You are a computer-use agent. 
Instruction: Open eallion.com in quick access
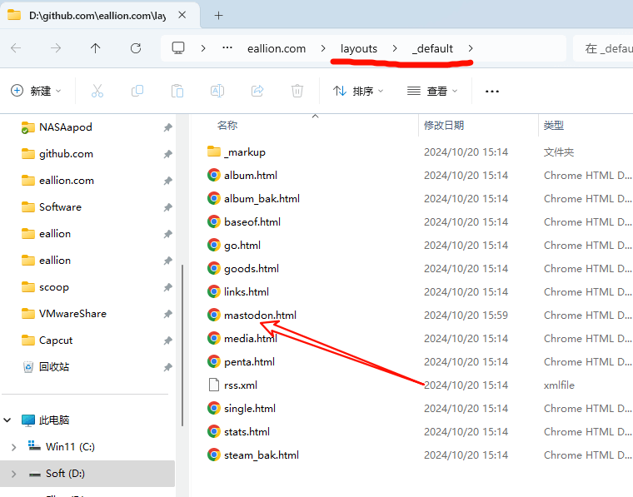click(67, 181)
